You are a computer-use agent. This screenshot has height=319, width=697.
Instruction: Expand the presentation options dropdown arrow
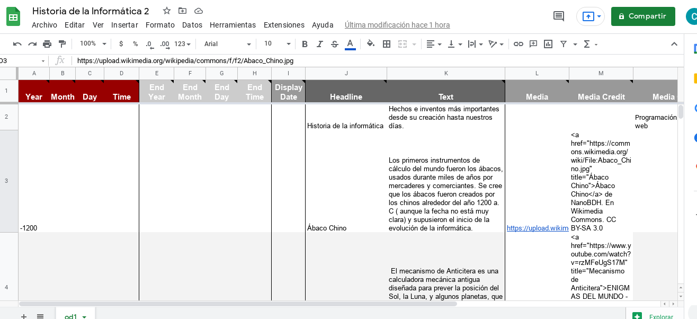pyautogui.click(x=599, y=16)
